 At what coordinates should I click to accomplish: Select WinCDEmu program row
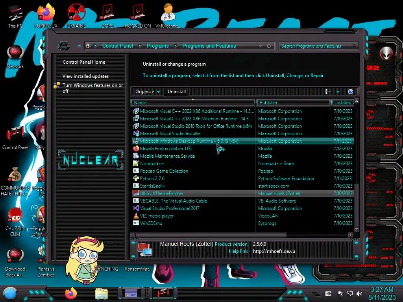tap(242, 223)
